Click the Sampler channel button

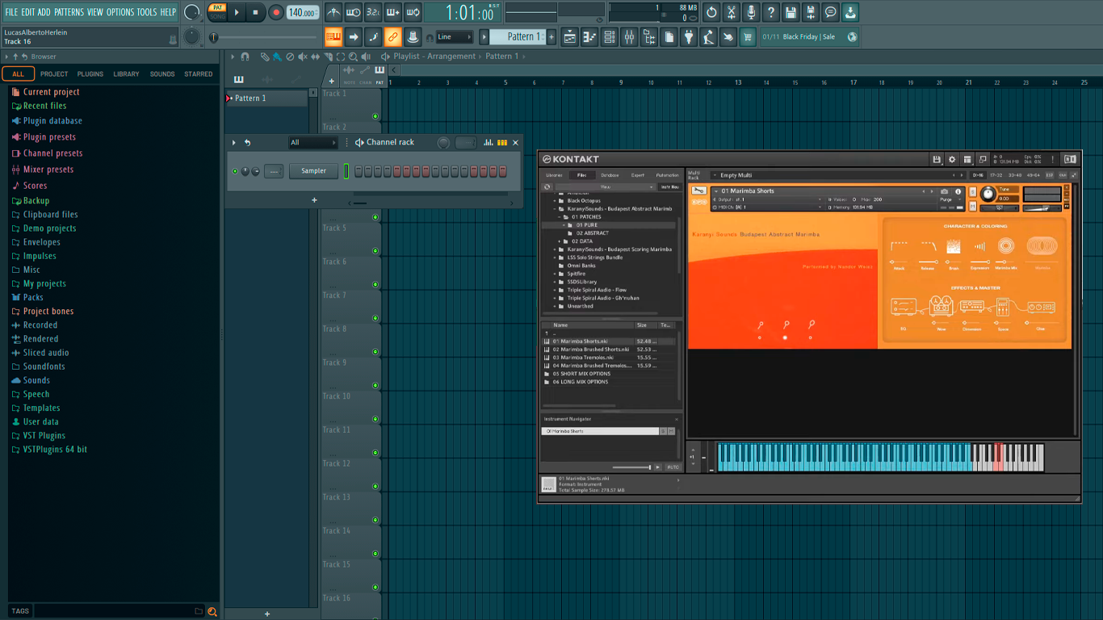(314, 171)
